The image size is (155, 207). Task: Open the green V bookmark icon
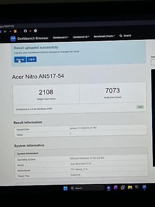pyautogui.click(x=5, y=31)
